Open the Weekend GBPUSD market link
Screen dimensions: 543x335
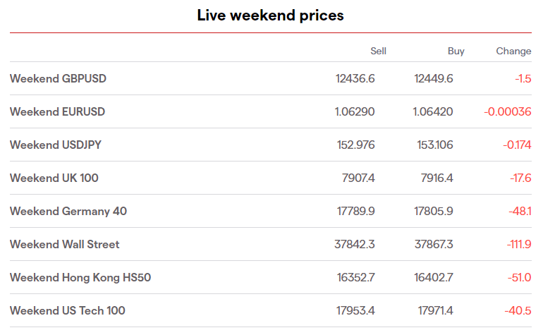[x=58, y=78]
